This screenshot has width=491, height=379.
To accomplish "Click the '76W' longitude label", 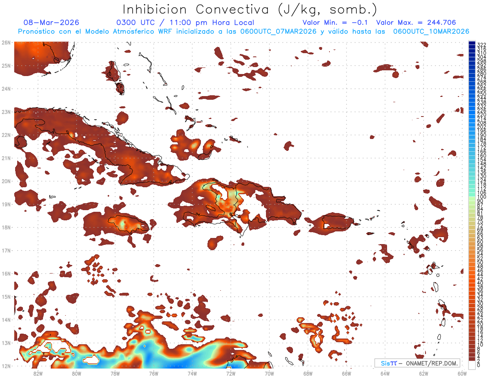I will coord(153,373).
